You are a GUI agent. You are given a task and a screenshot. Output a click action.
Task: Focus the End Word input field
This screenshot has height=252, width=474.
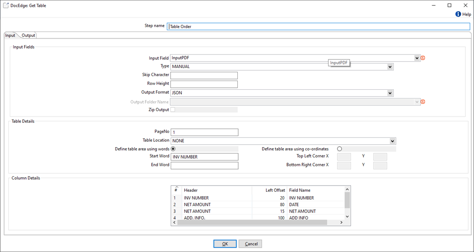click(x=204, y=166)
